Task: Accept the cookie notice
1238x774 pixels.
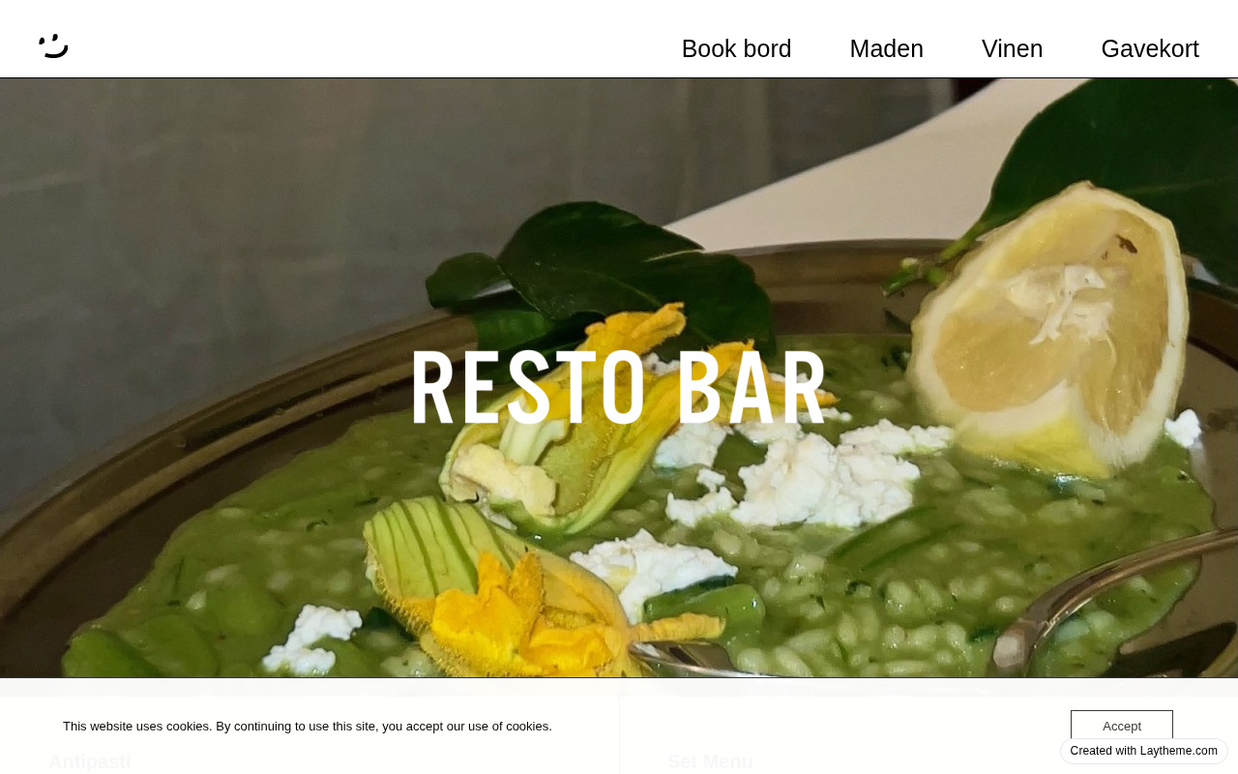Action: pyautogui.click(x=1122, y=726)
